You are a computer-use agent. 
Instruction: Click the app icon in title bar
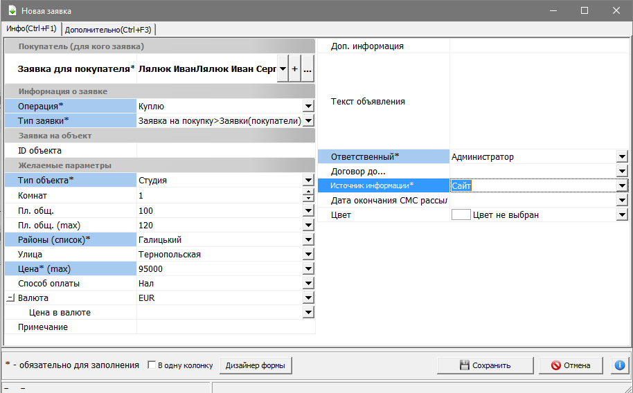pos(11,10)
